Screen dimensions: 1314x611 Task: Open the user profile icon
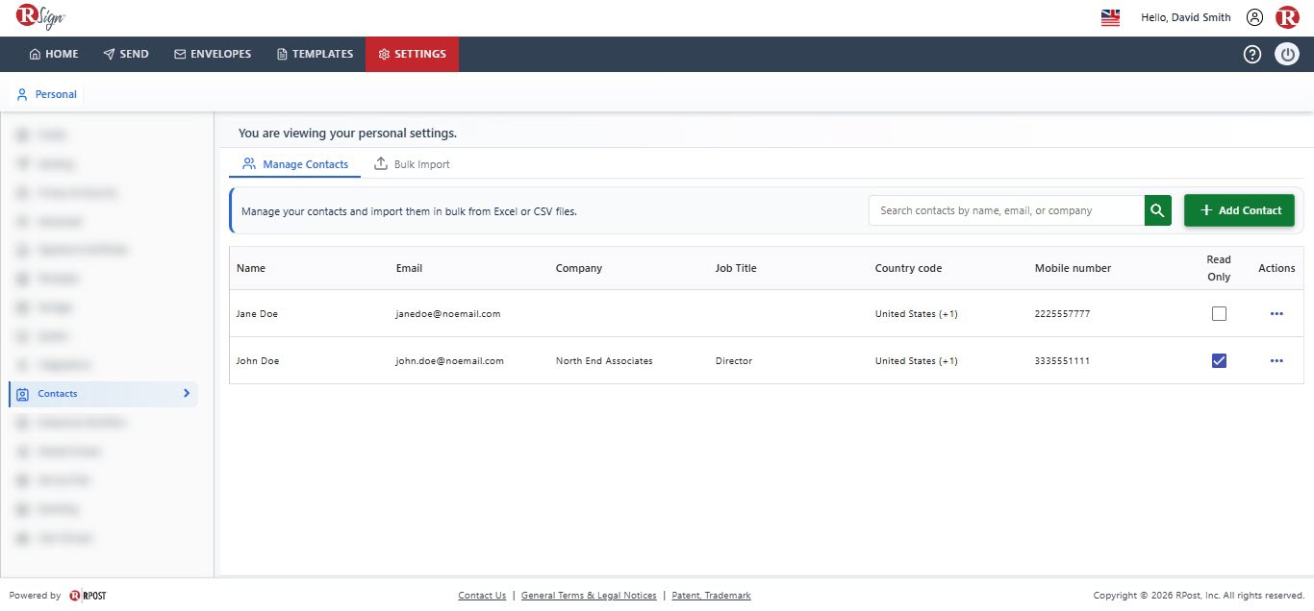tap(1254, 17)
